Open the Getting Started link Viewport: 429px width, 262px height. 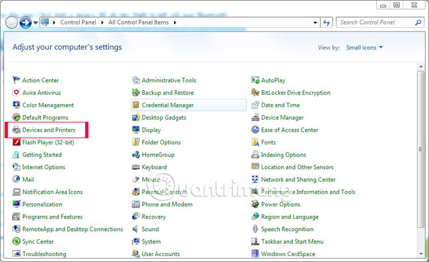[x=42, y=155]
